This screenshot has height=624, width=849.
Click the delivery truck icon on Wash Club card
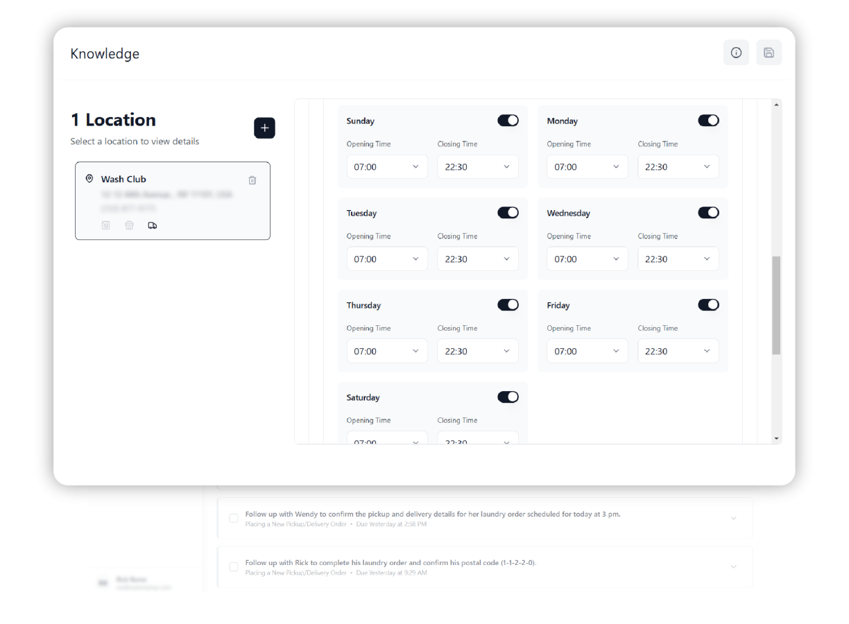pyautogui.click(x=153, y=225)
